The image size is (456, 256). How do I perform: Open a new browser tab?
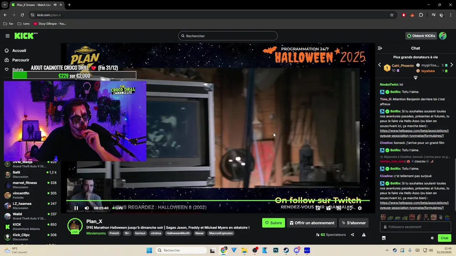click(x=69, y=5)
